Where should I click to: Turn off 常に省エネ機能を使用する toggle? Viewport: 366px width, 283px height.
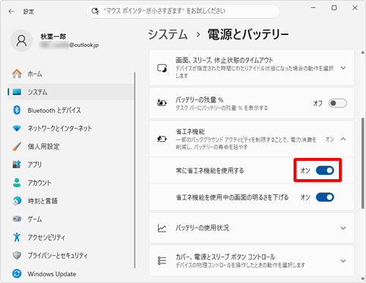(x=325, y=170)
